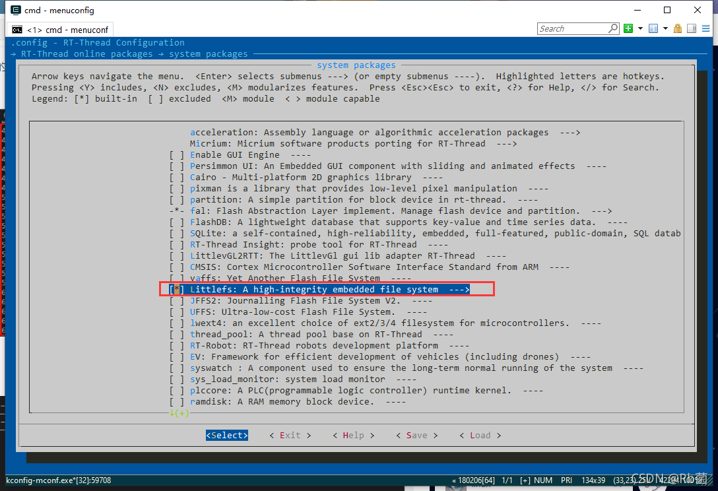
Task: Click PRI priority status bar entry
Action: (566, 480)
